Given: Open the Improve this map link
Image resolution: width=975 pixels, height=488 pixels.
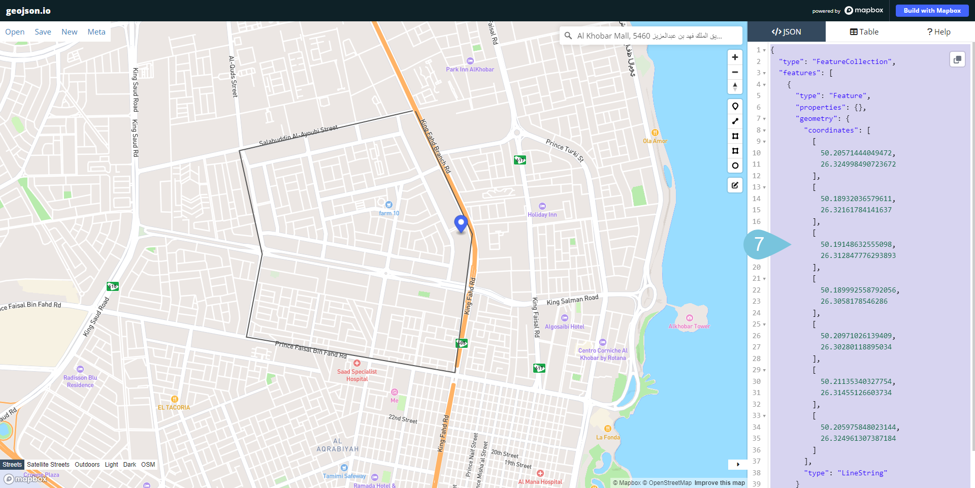Looking at the screenshot, I should 720,483.
